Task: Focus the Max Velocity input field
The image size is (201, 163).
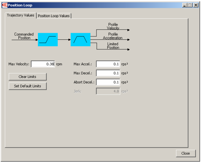Action: (43, 64)
